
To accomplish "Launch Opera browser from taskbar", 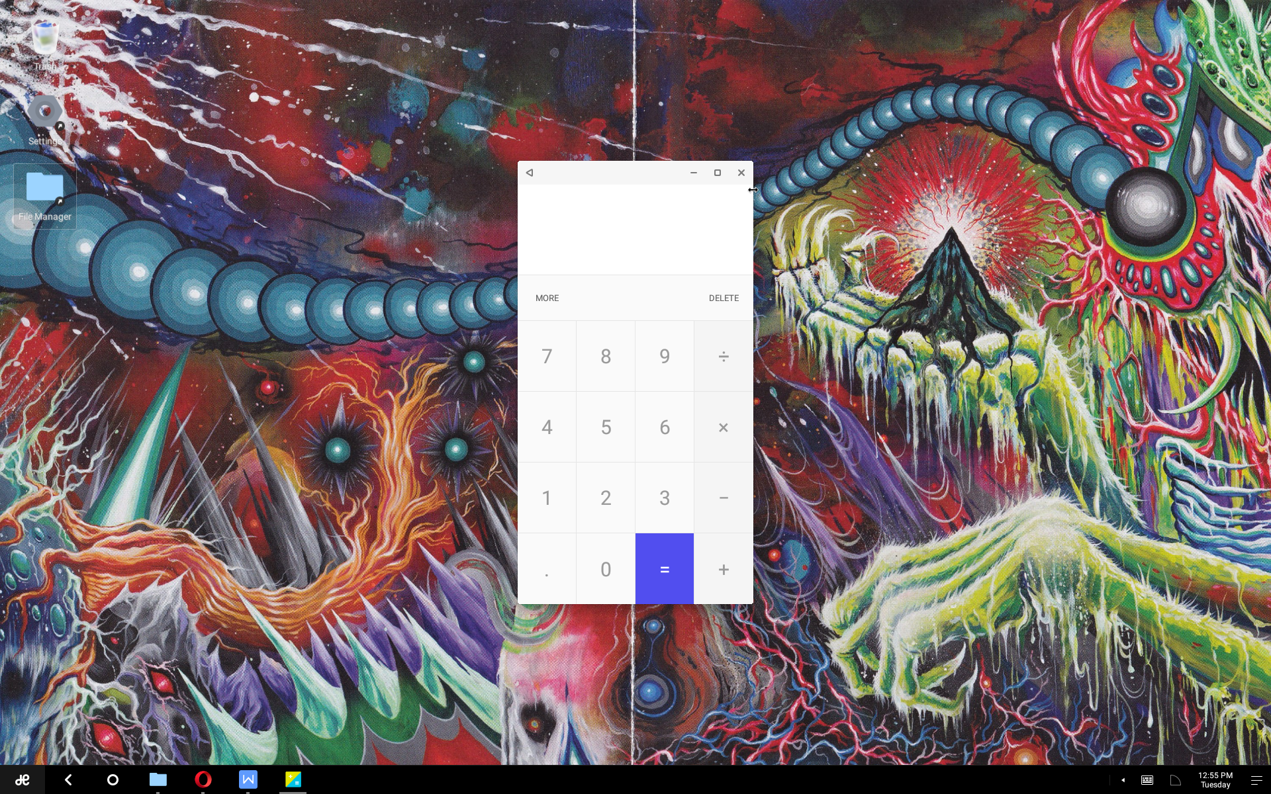I will click(203, 780).
